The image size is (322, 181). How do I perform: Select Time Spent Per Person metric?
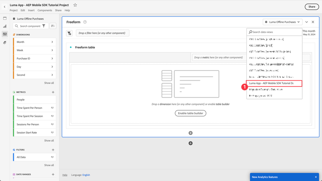(x=34, y=108)
